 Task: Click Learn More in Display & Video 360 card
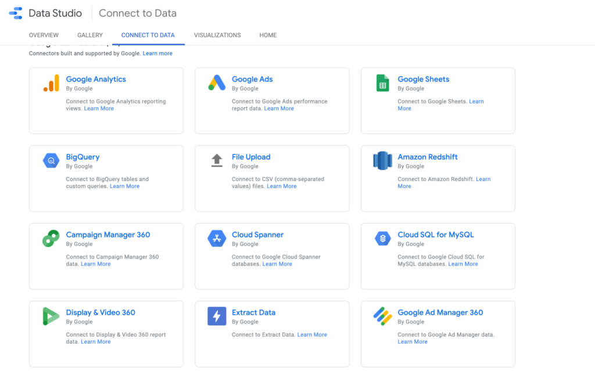point(96,342)
